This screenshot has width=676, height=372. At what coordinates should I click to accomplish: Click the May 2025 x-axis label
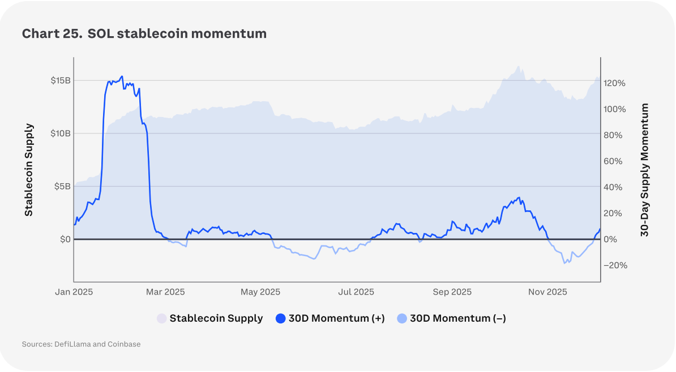click(260, 292)
